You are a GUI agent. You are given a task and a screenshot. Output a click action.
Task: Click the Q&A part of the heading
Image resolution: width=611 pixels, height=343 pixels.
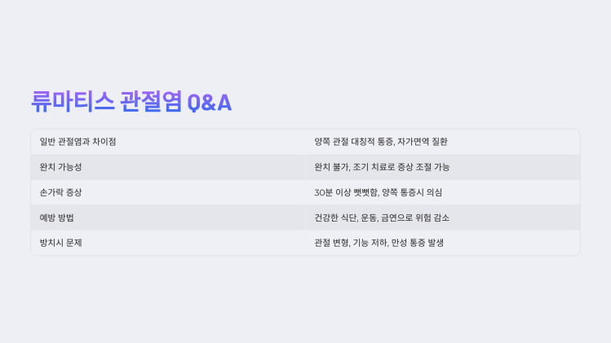(x=210, y=103)
